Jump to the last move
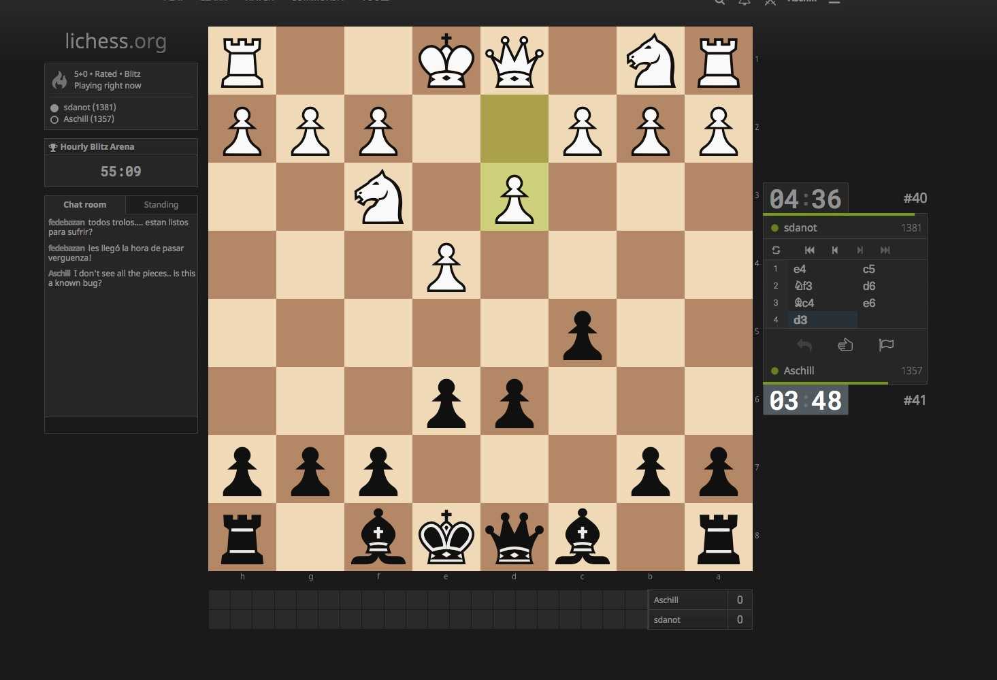 click(885, 250)
